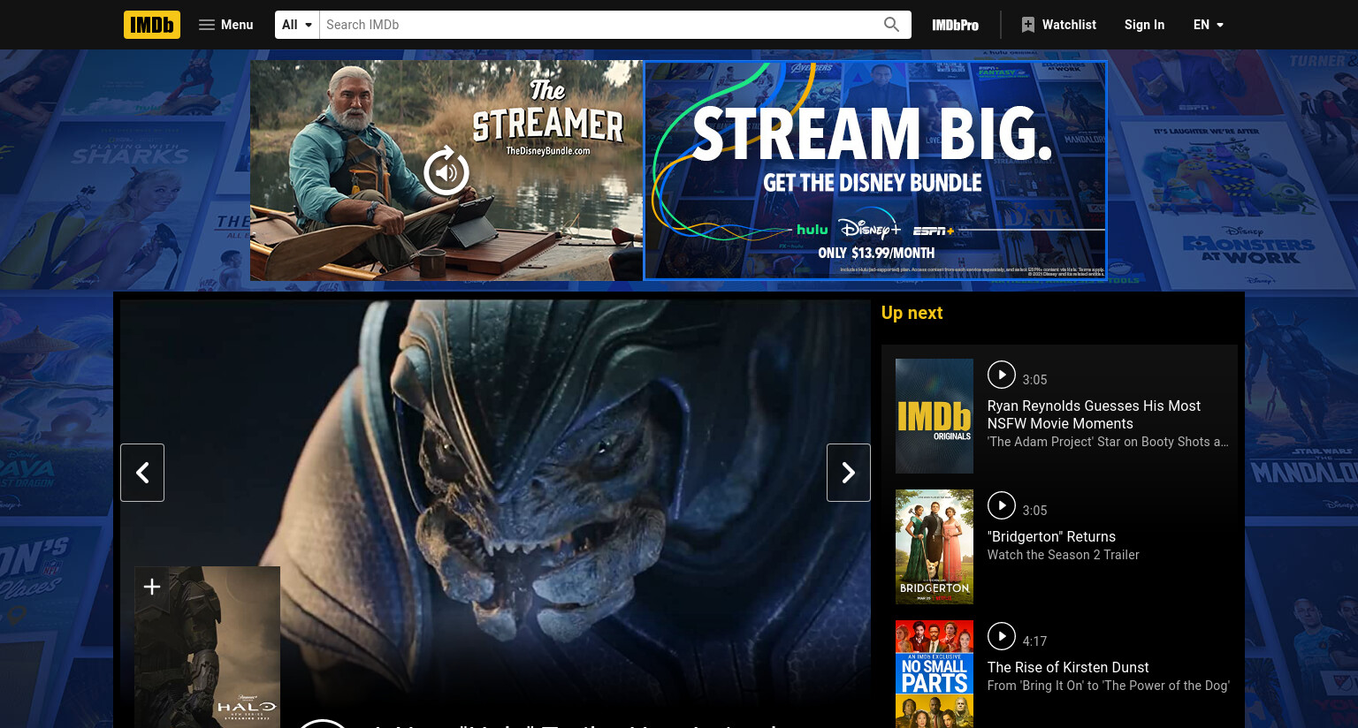Play The Rise of Kirsten Dunst video

(x=1002, y=636)
